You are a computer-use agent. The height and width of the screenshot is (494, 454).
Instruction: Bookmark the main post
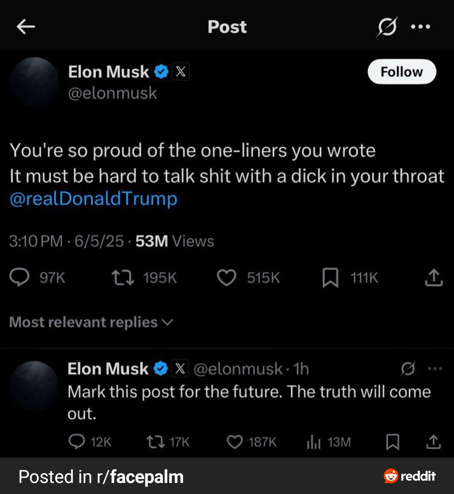pyautogui.click(x=330, y=278)
